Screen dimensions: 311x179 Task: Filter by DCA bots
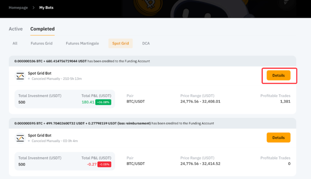click(x=146, y=43)
